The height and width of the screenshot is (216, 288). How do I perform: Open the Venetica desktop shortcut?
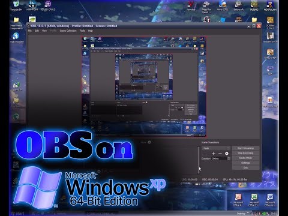(x=191, y=6)
